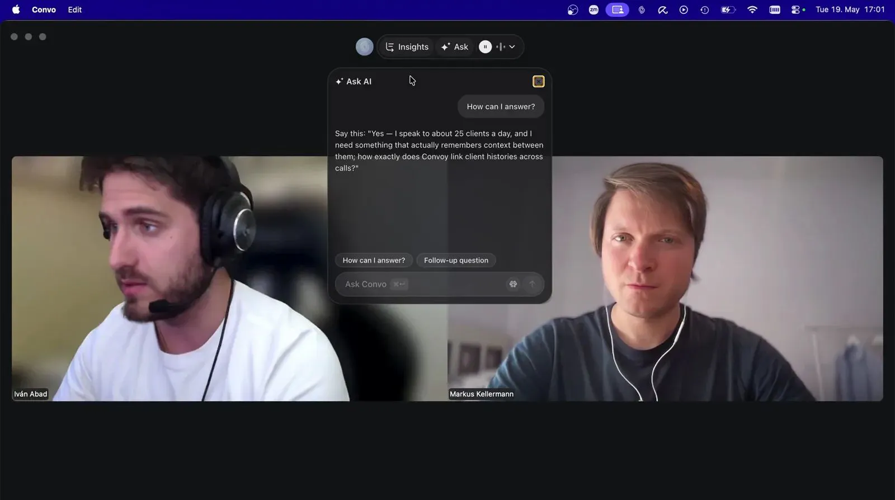895x500 pixels.
Task: Pause the recording with the round pause button
Action: click(x=485, y=47)
